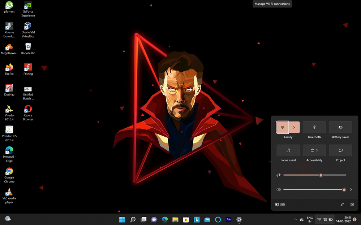Screen dimensions: 361x225
Task: Select the VLC media player desktop icon
Action: coord(9,196)
